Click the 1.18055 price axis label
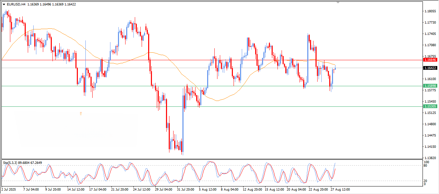The width and height of the screenshot is (439, 194). tap(430, 11)
